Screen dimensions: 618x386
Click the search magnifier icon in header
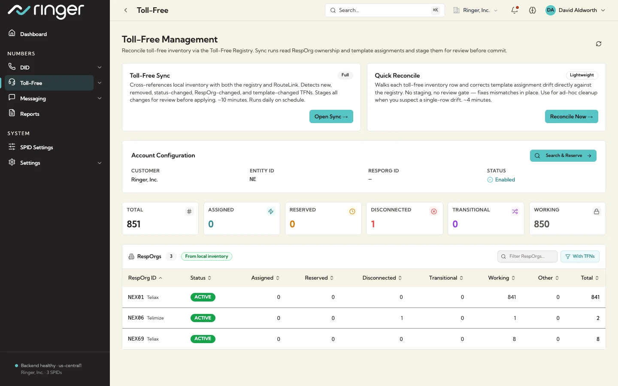[333, 10]
